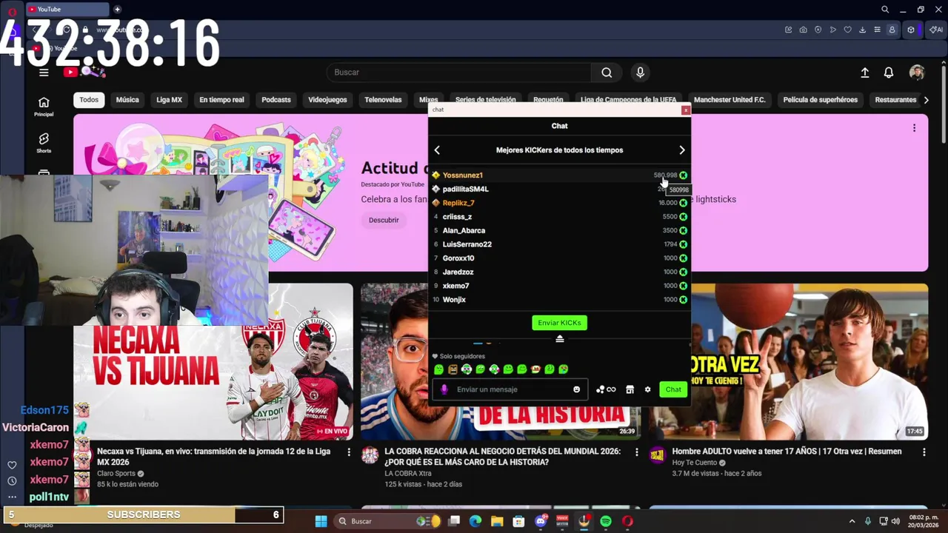
Task: Select Película de superhéroes chip
Action: click(820, 100)
